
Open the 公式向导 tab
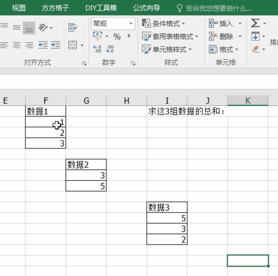coord(146,8)
